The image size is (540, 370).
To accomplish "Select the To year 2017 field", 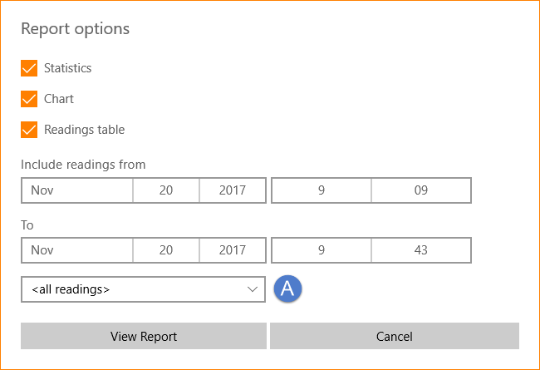I will tap(233, 250).
